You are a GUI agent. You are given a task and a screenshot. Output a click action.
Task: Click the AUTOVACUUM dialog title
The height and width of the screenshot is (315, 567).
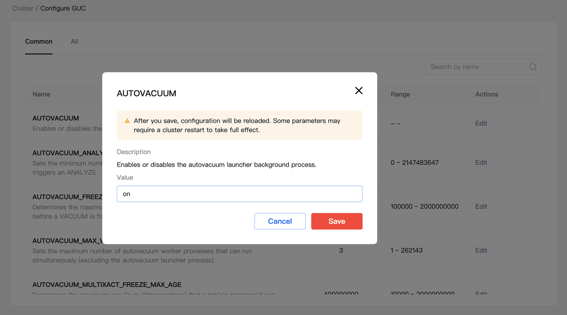click(x=147, y=93)
